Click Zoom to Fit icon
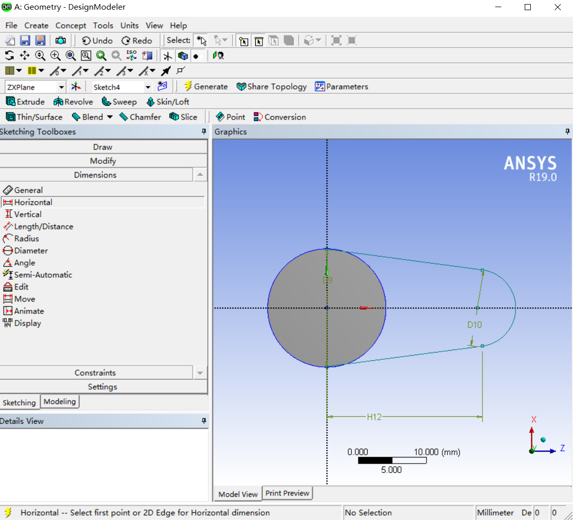The height and width of the screenshot is (520, 573). coord(71,55)
